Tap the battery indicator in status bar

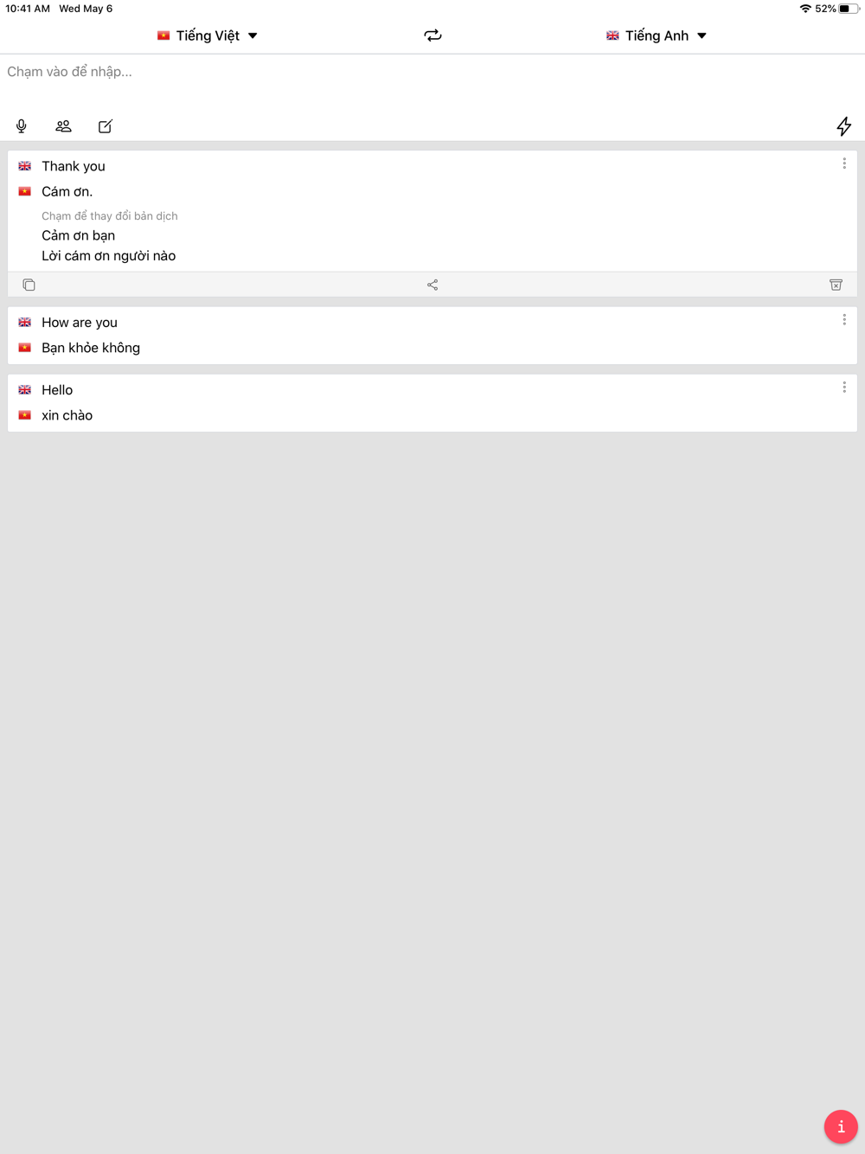point(849,9)
